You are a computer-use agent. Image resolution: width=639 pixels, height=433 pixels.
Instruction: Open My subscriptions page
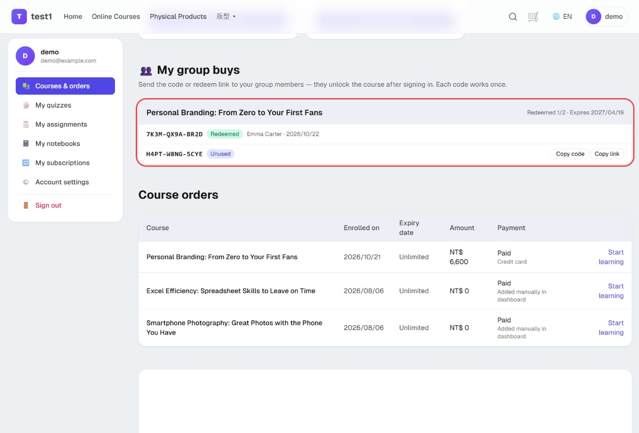(65, 163)
